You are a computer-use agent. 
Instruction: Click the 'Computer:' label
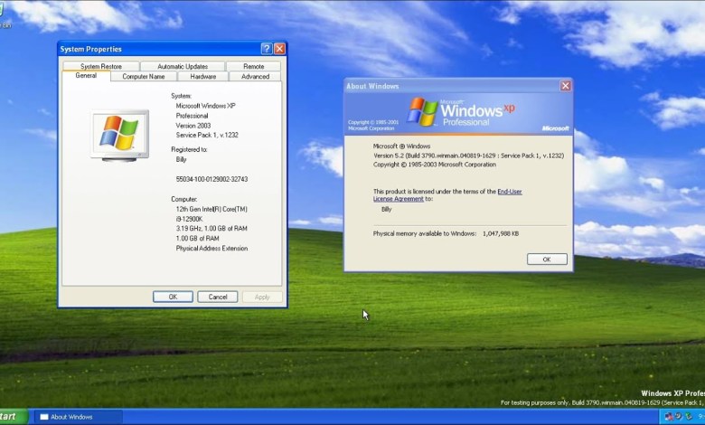pyautogui.click(x=183, y=199)
